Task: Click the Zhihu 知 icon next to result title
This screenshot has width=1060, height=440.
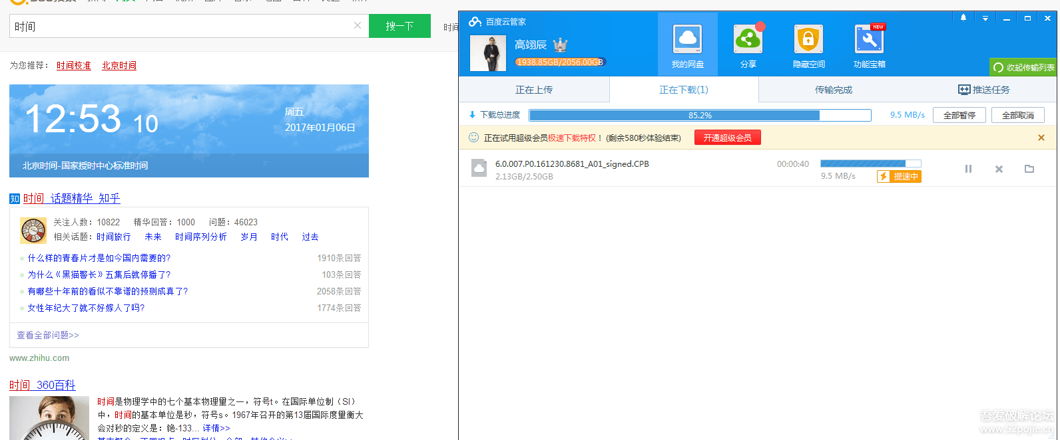Action: tap(15, 199)
